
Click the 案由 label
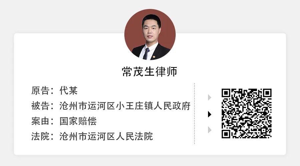click(x=40, y=121)
